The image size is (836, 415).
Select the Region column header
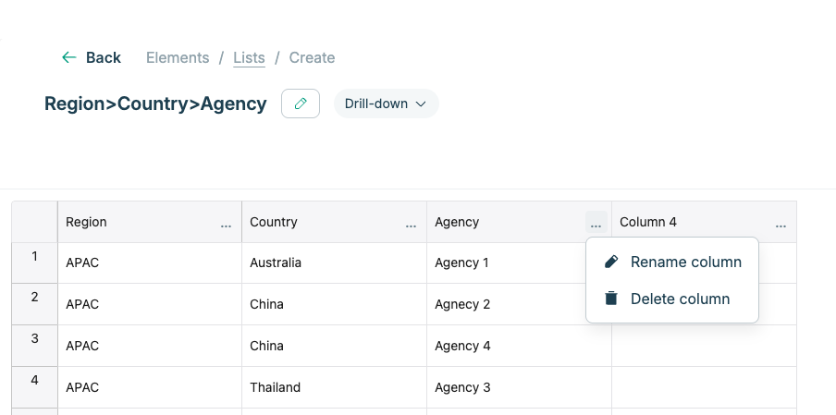tap(150, 222)
